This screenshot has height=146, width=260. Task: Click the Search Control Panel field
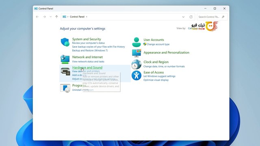point(212,17)
